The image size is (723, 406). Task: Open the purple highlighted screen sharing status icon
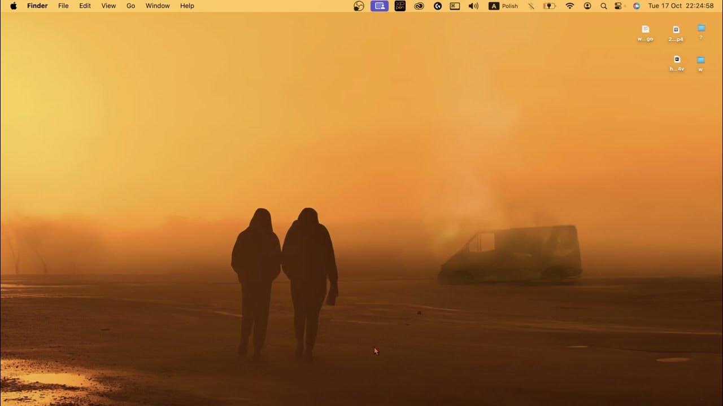[380, 6]
